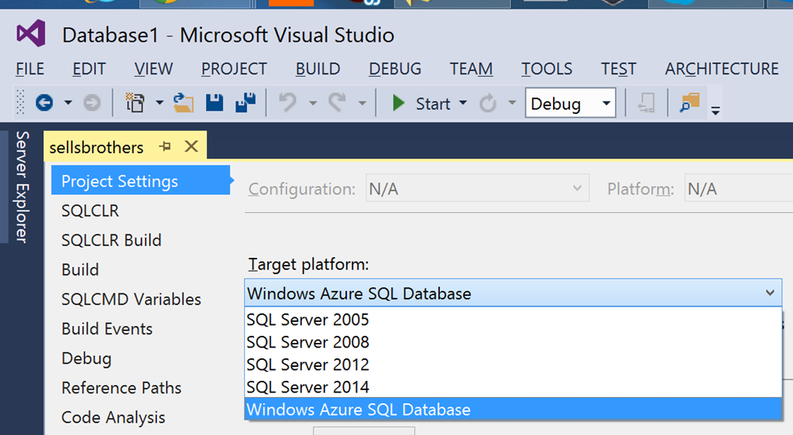Open the TEST menu
The image size is (793, 435).
pyautogui.click(x=619, y=69)
